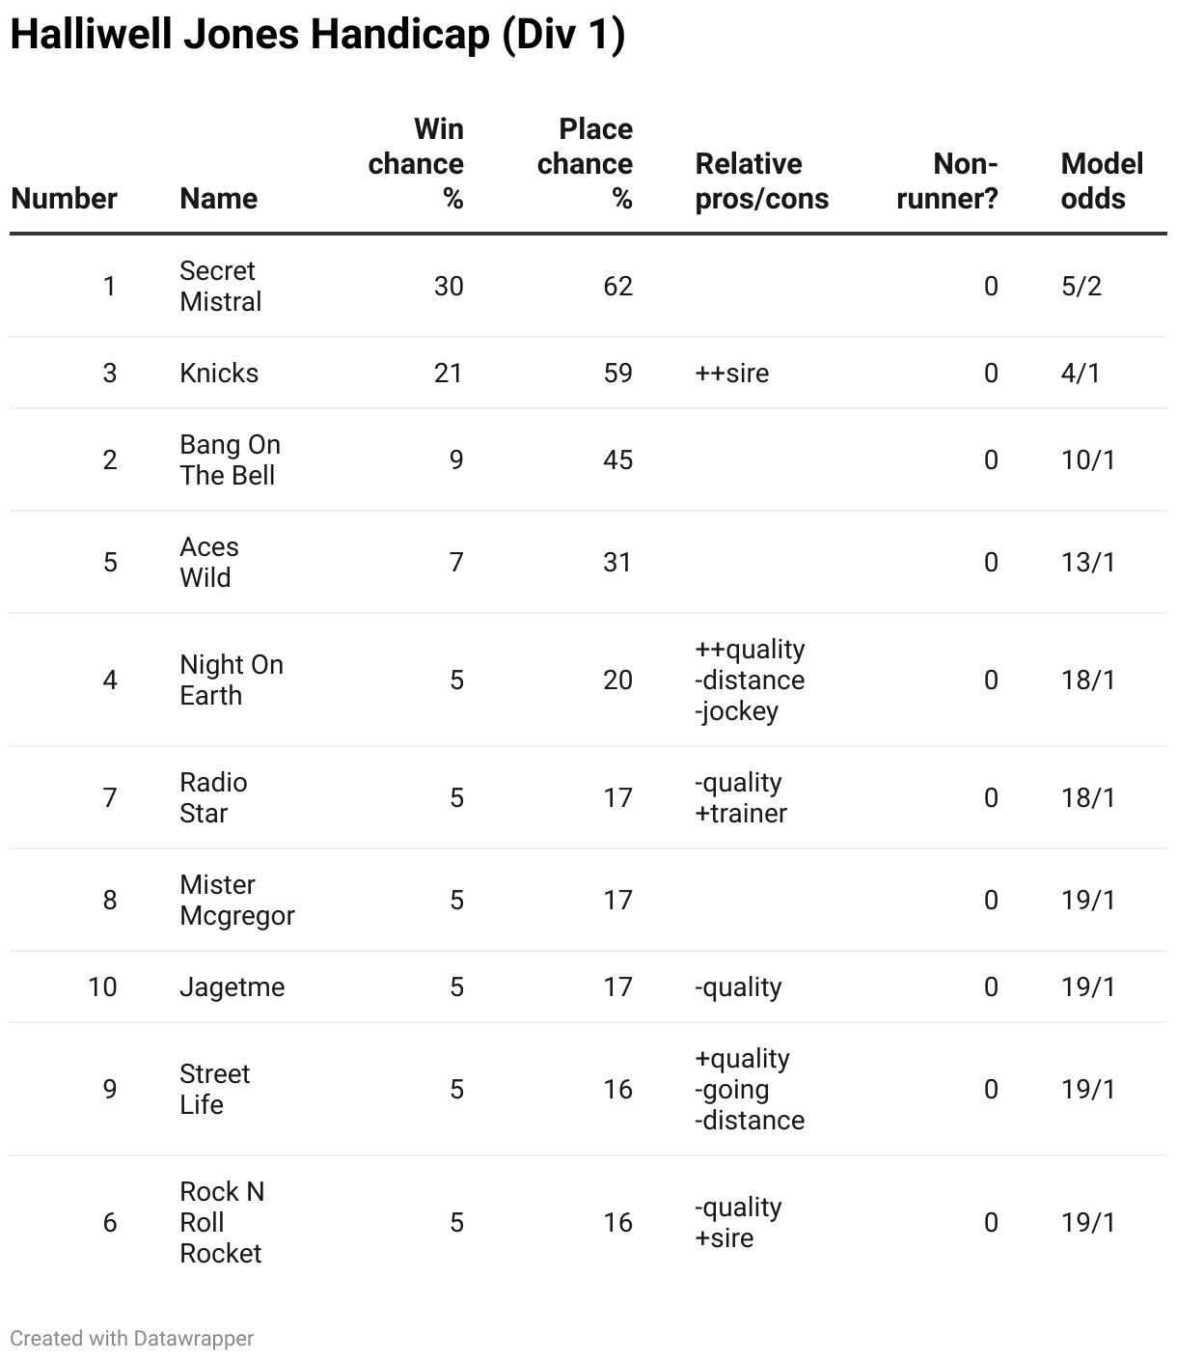Screen dimensions: 1177x1361
Task: Select the Knicks name cell
Action: pyautogui.click(x=219, y=373)
